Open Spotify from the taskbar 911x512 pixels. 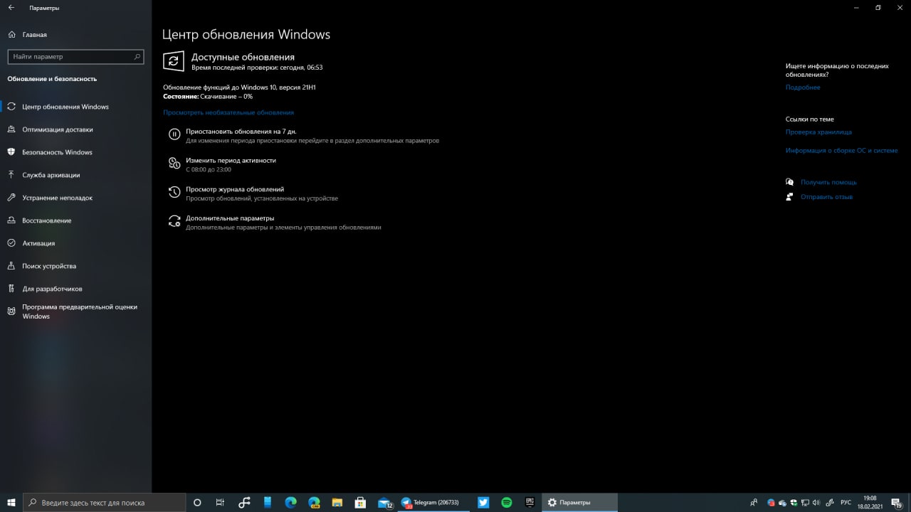[507, 502]
